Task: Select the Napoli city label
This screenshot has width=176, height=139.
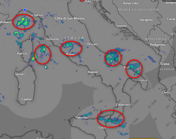Action: 93,72
